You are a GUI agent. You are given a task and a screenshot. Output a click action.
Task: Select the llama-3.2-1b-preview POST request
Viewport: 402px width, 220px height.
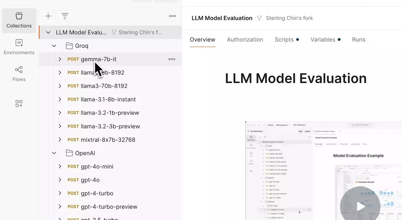coord(110,113)
